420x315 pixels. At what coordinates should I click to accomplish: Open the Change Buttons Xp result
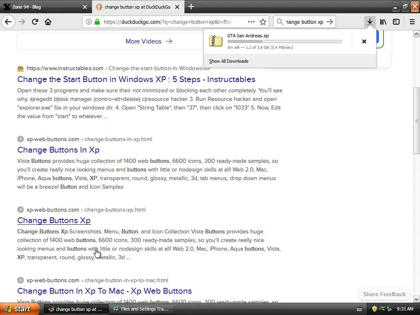click(54, 220)
